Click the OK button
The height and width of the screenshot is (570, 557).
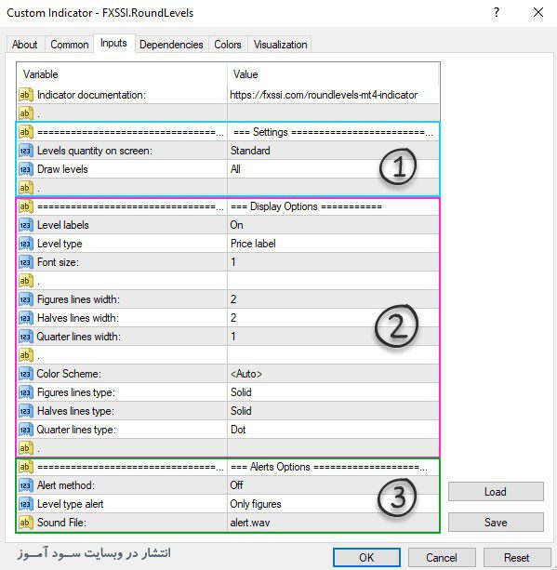(x=366, y=557)
